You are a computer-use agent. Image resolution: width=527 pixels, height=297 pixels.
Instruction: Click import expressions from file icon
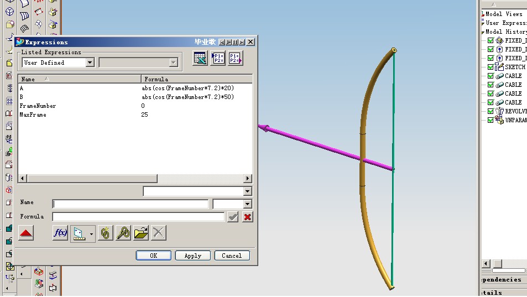218,58
